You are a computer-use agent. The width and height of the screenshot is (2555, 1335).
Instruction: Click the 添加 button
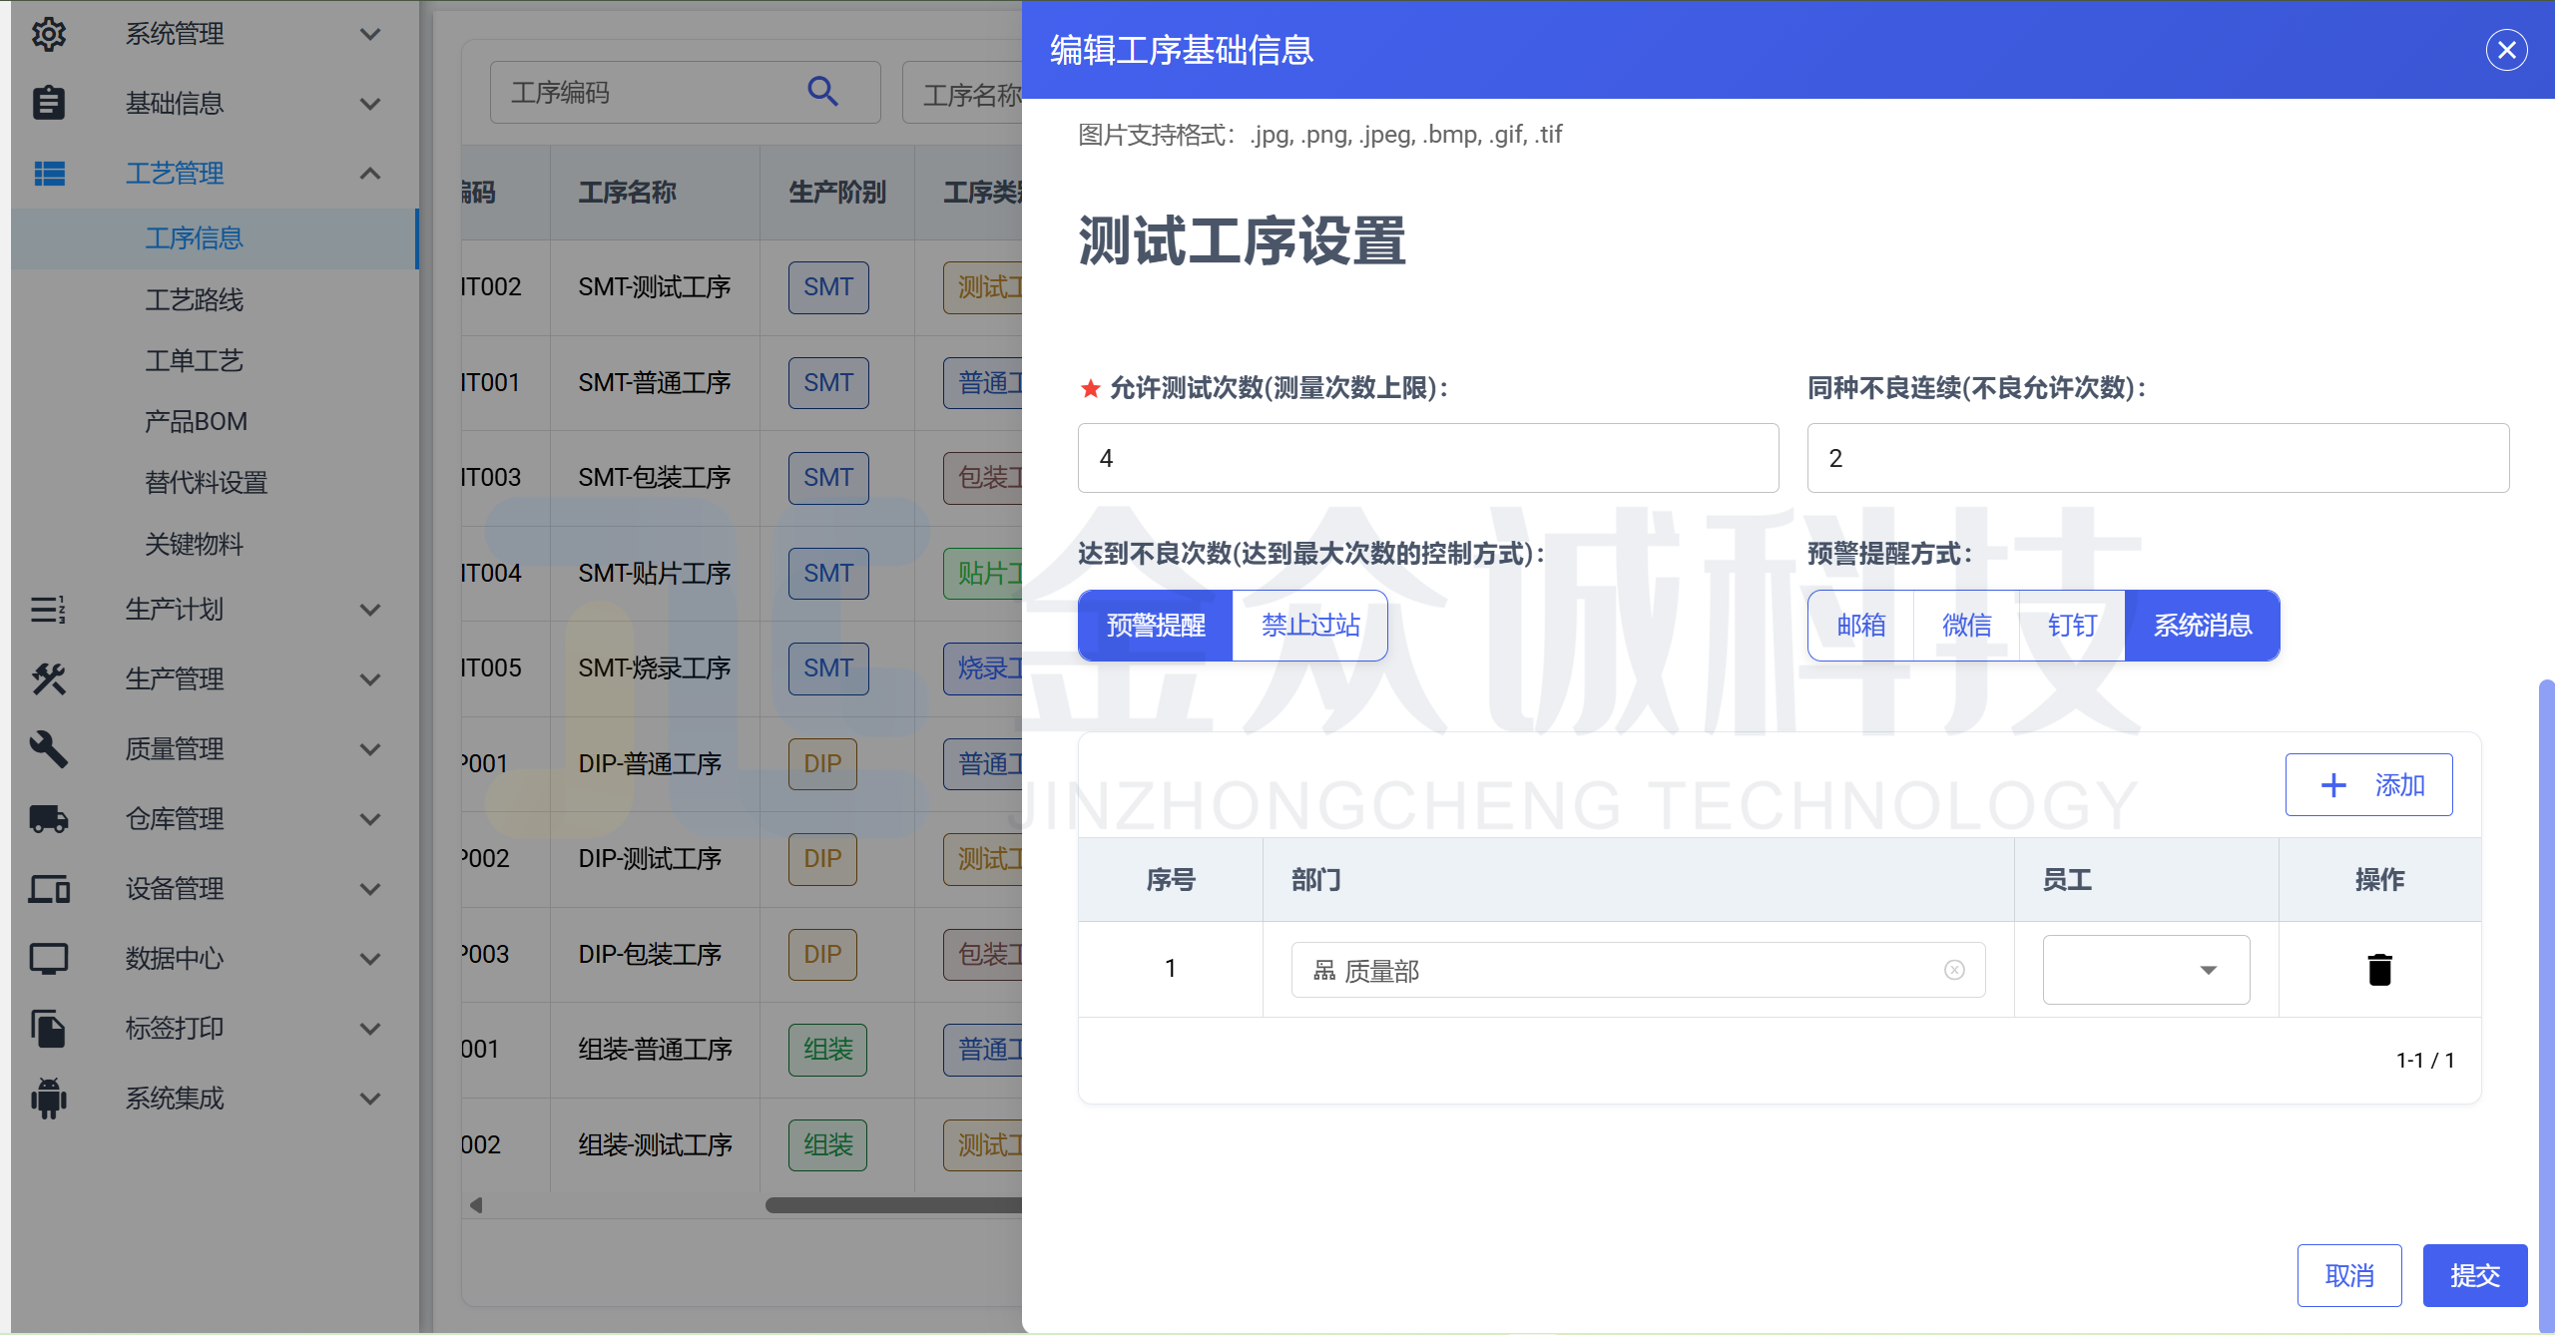[x=2368, y=785]
